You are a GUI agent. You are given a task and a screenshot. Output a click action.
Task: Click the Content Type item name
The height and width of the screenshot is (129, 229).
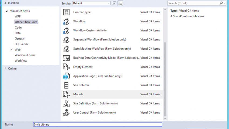(82, 12)
